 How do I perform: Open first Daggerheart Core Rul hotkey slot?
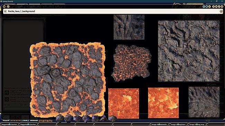coord(10,124)
